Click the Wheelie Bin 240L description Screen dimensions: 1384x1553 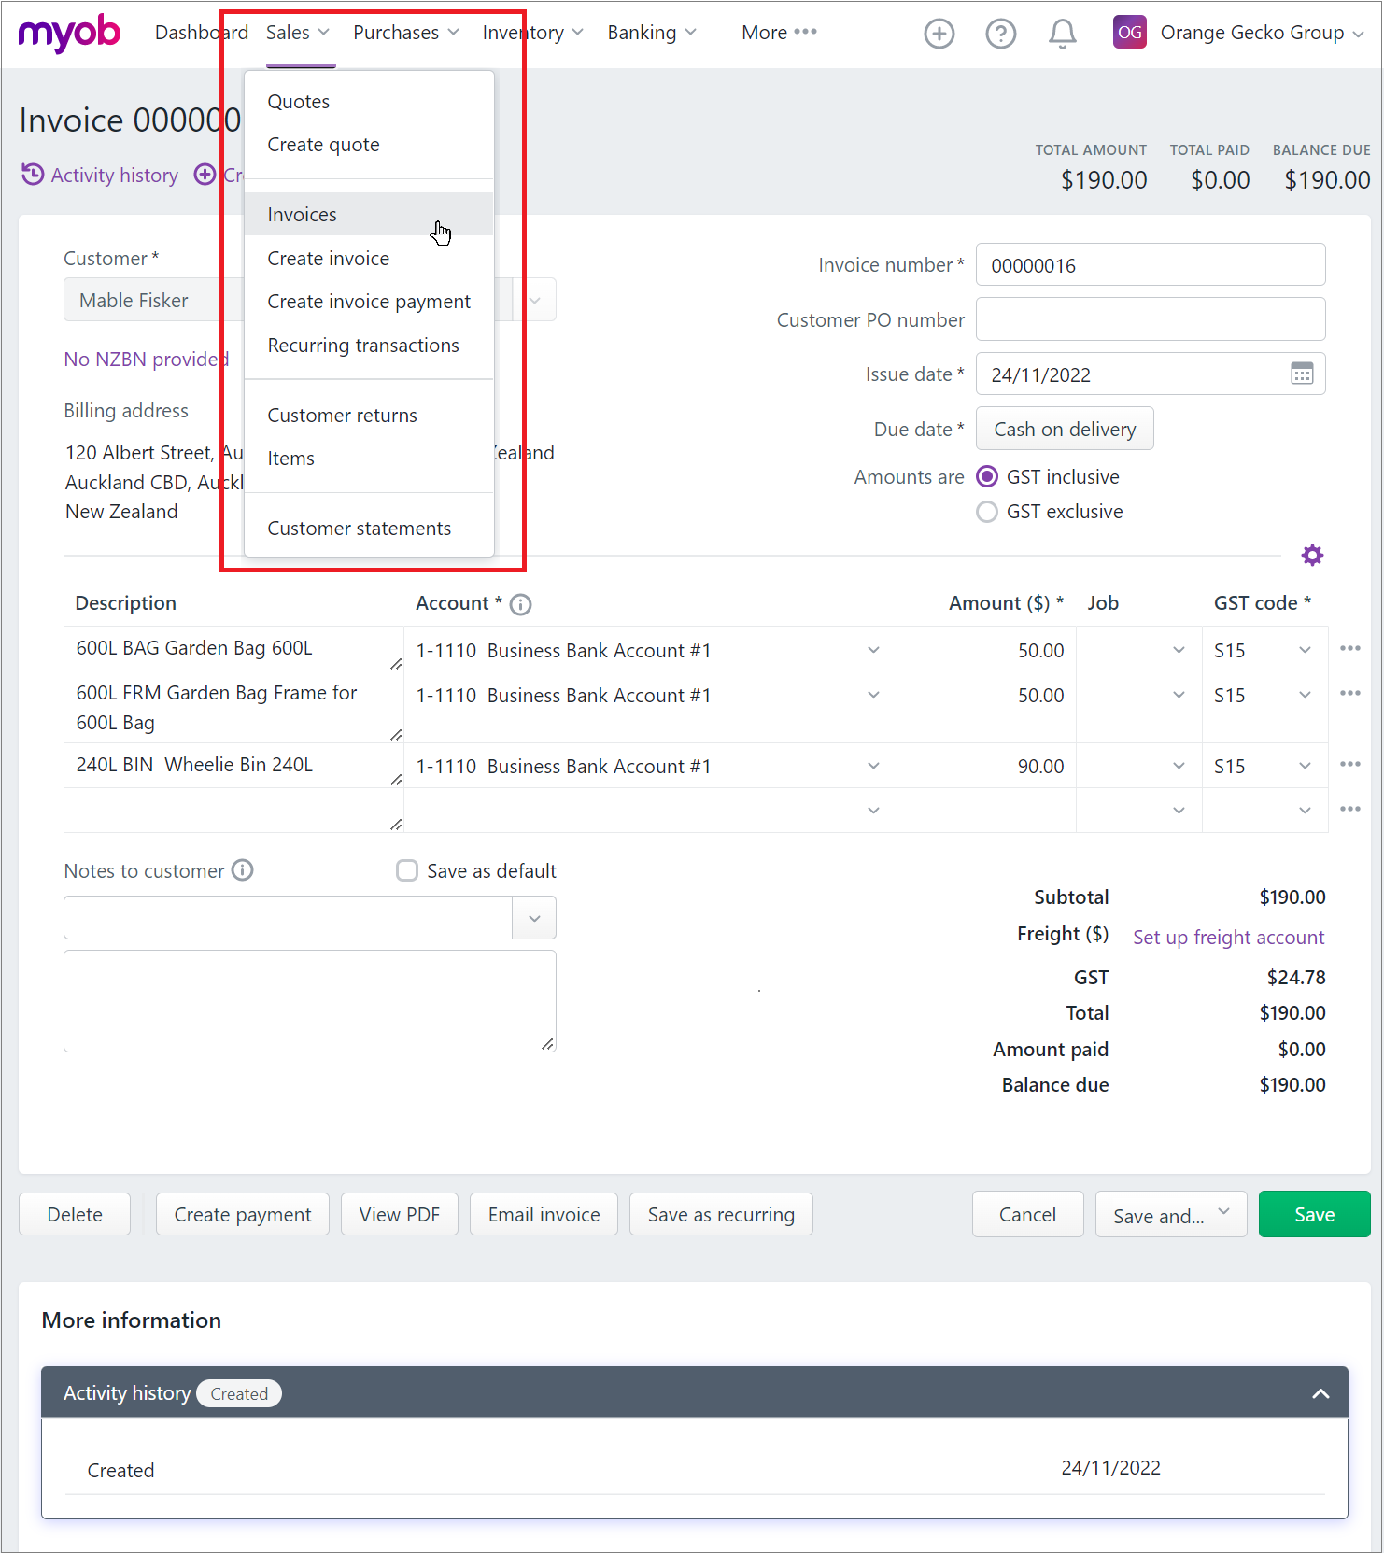(233, 765)
